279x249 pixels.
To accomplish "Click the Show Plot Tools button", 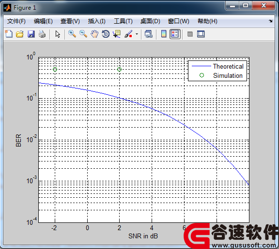I will click(x=201, y=34).
